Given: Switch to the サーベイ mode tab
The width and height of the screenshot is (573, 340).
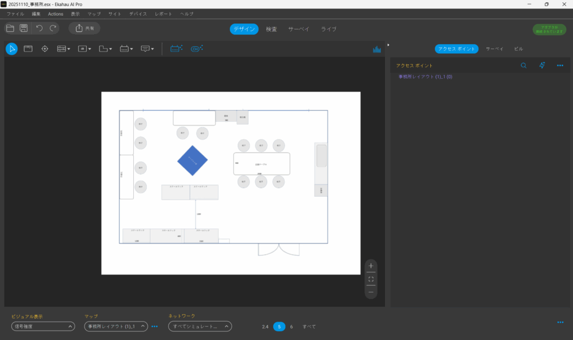Looking at the screenshot, I should pos(299,29).
